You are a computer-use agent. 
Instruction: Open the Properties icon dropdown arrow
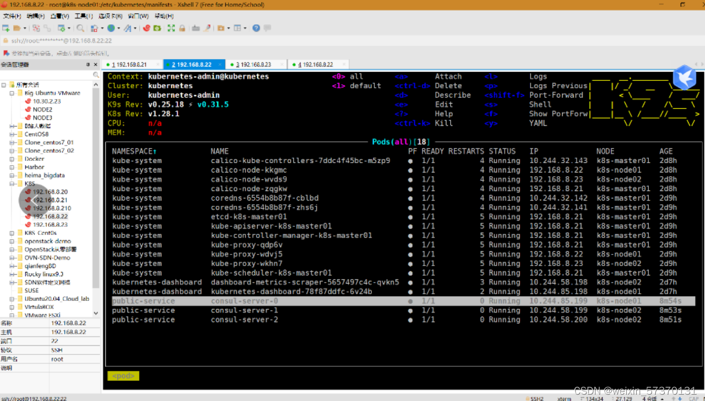tap(69, 28)
